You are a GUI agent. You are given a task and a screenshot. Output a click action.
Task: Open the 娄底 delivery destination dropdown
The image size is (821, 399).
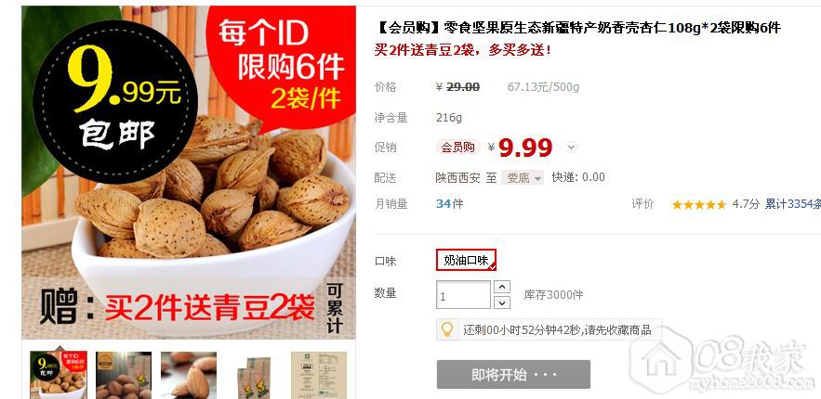[523, 177]
